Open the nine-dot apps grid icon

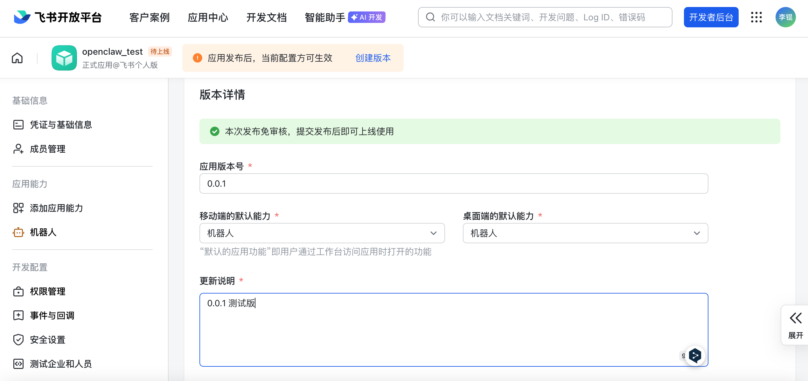pos(756,17)
